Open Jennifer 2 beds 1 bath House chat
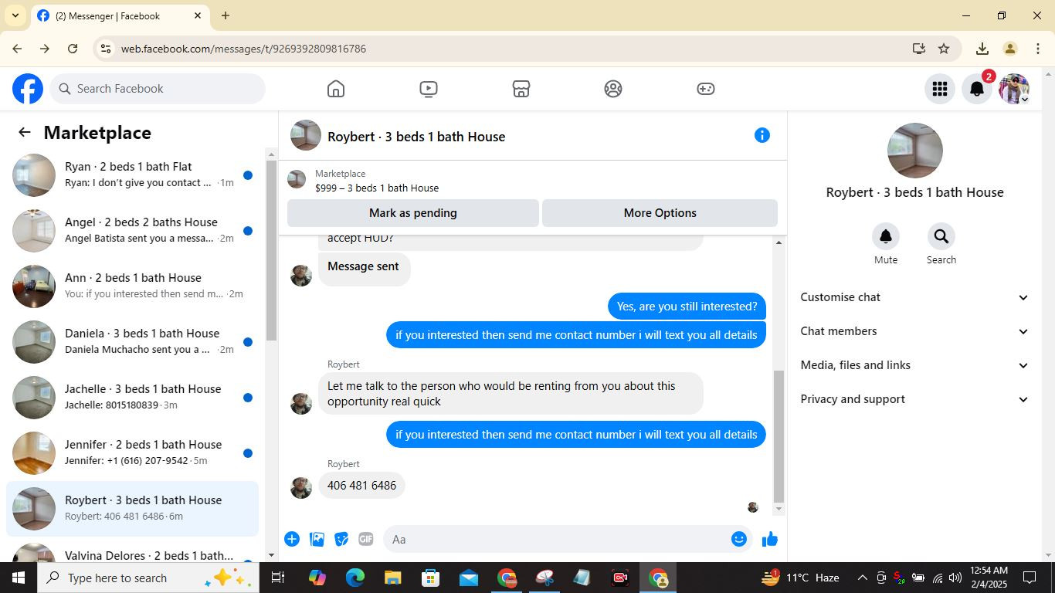The width and height of the screenshot is (1055, 593). pos(133,453)
